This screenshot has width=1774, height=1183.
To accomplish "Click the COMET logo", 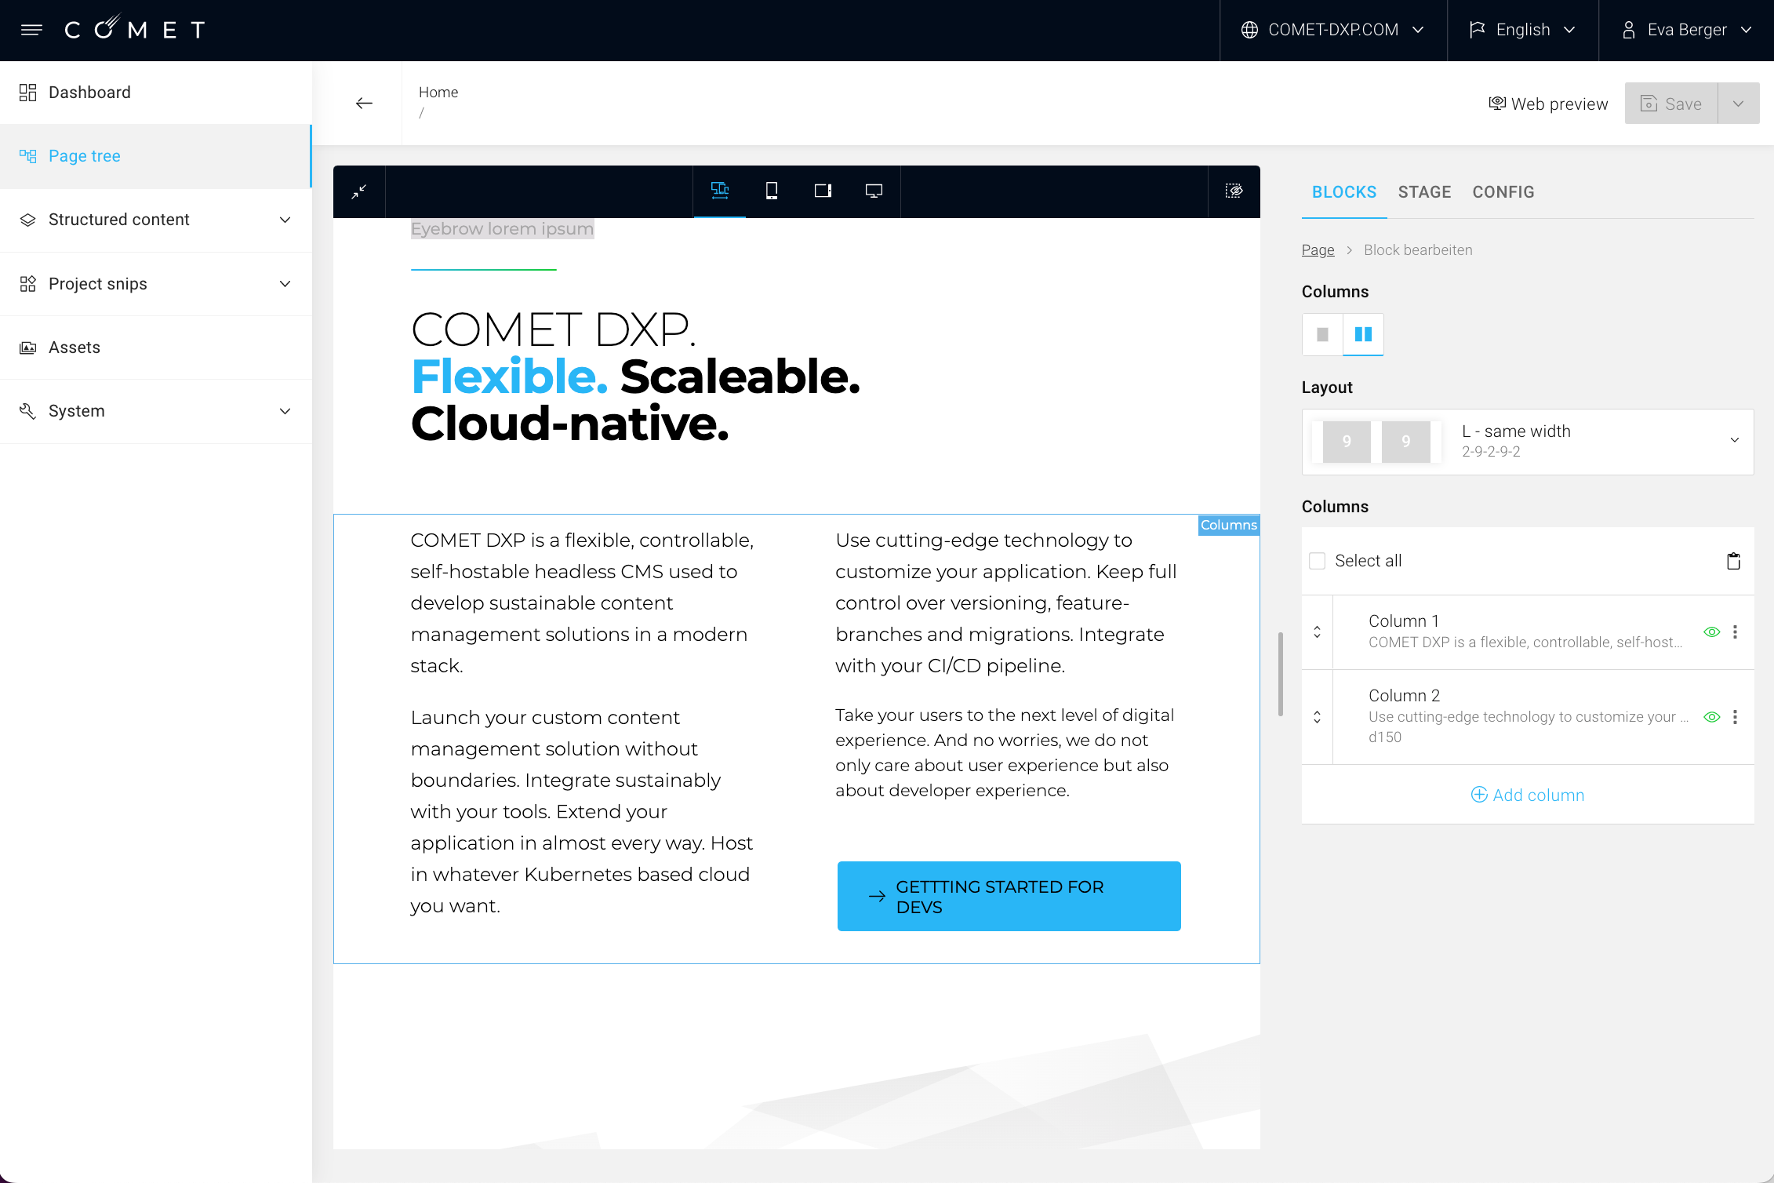I will [136, 29].
